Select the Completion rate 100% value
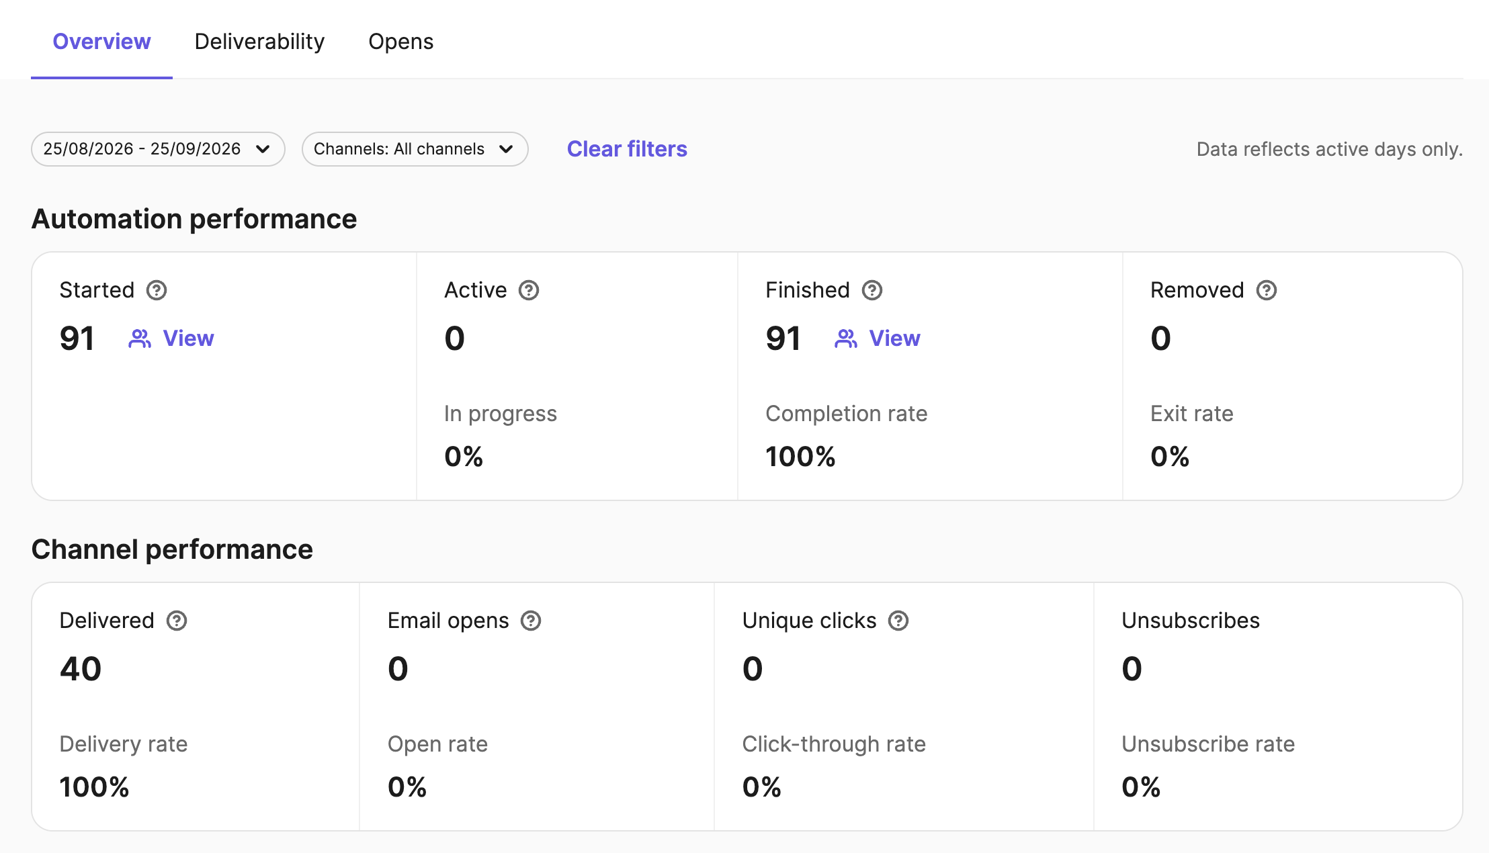The width and height of the screenshot is (1489, 853). [x=800, y=457]
